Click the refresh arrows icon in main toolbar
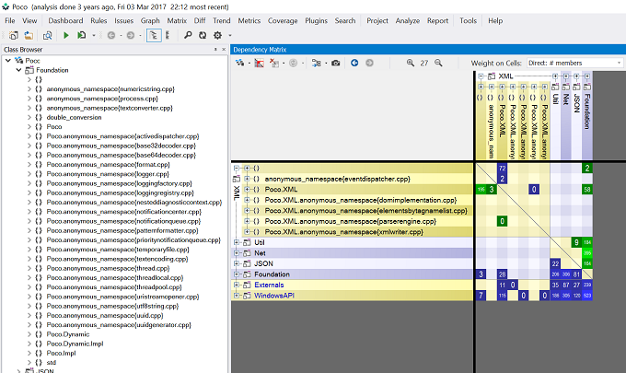Screen dimensions: 626x373 coord(203,36)
